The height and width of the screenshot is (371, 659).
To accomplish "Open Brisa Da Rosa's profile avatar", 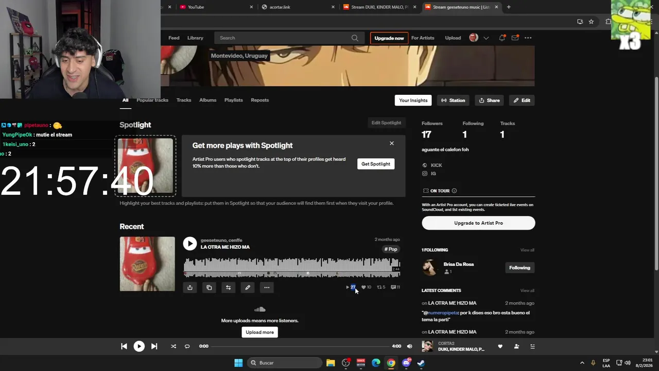I will [430, 267].
